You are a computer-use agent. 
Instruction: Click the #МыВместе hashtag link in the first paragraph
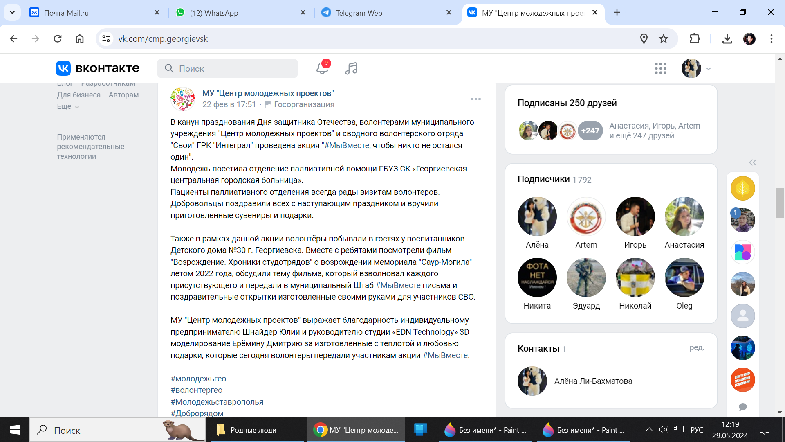pos(347,145)
